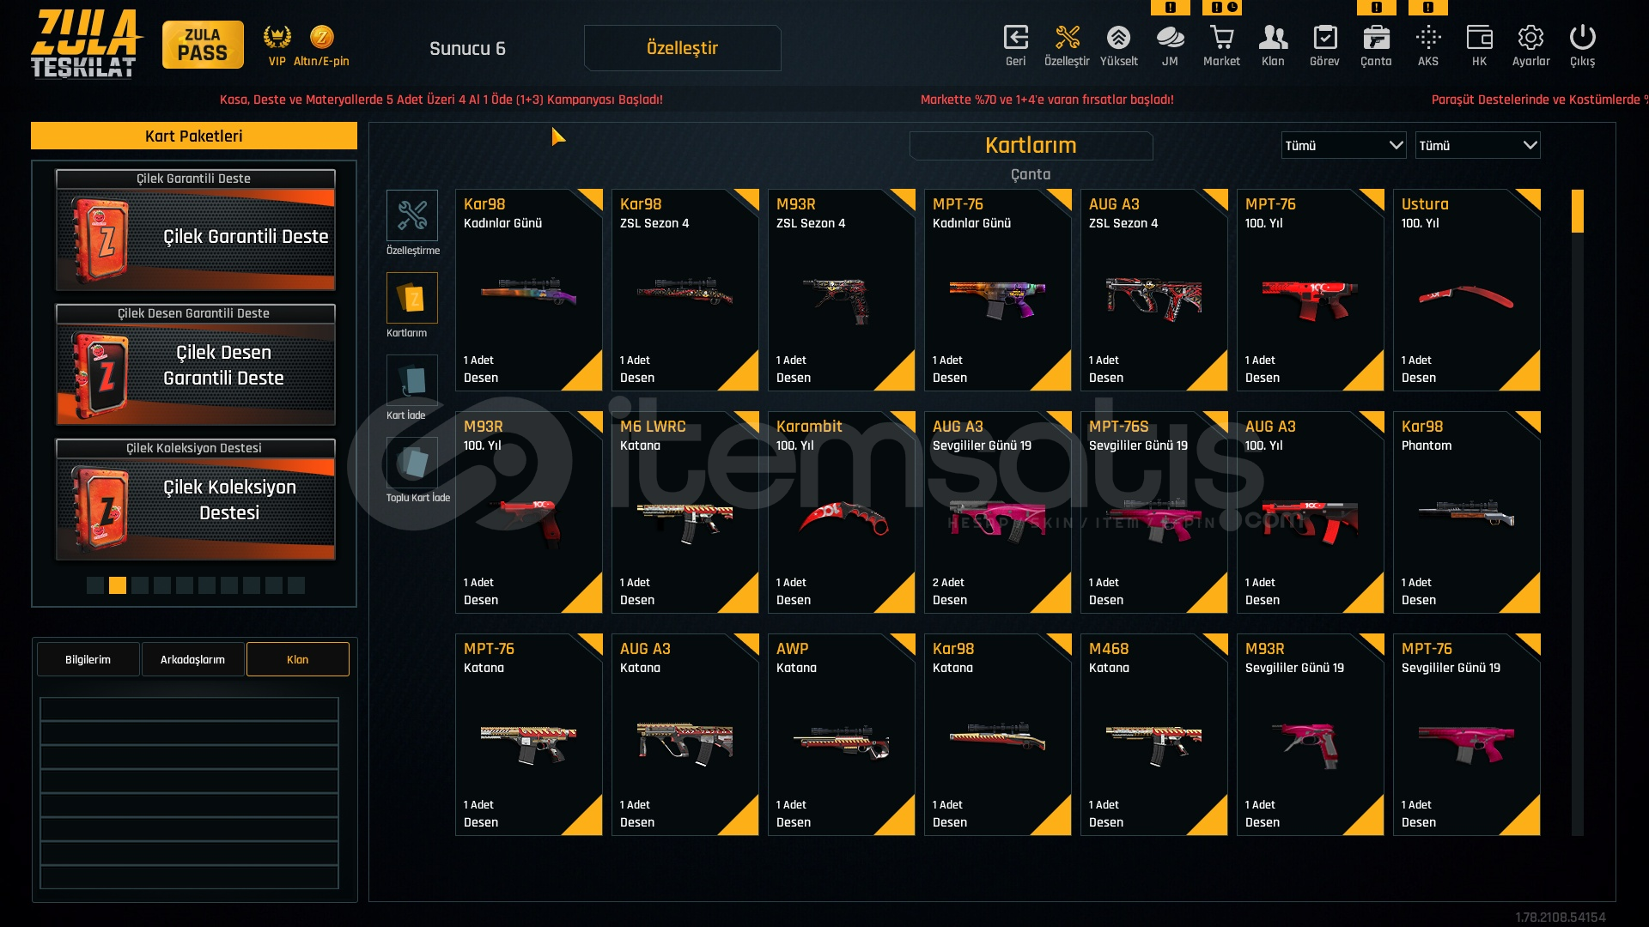The height and width of the screenshot is (927, 1649).
Task: Select the Kart İade sidebar icon
Action: pyautogui.click(x=412, y=379)
